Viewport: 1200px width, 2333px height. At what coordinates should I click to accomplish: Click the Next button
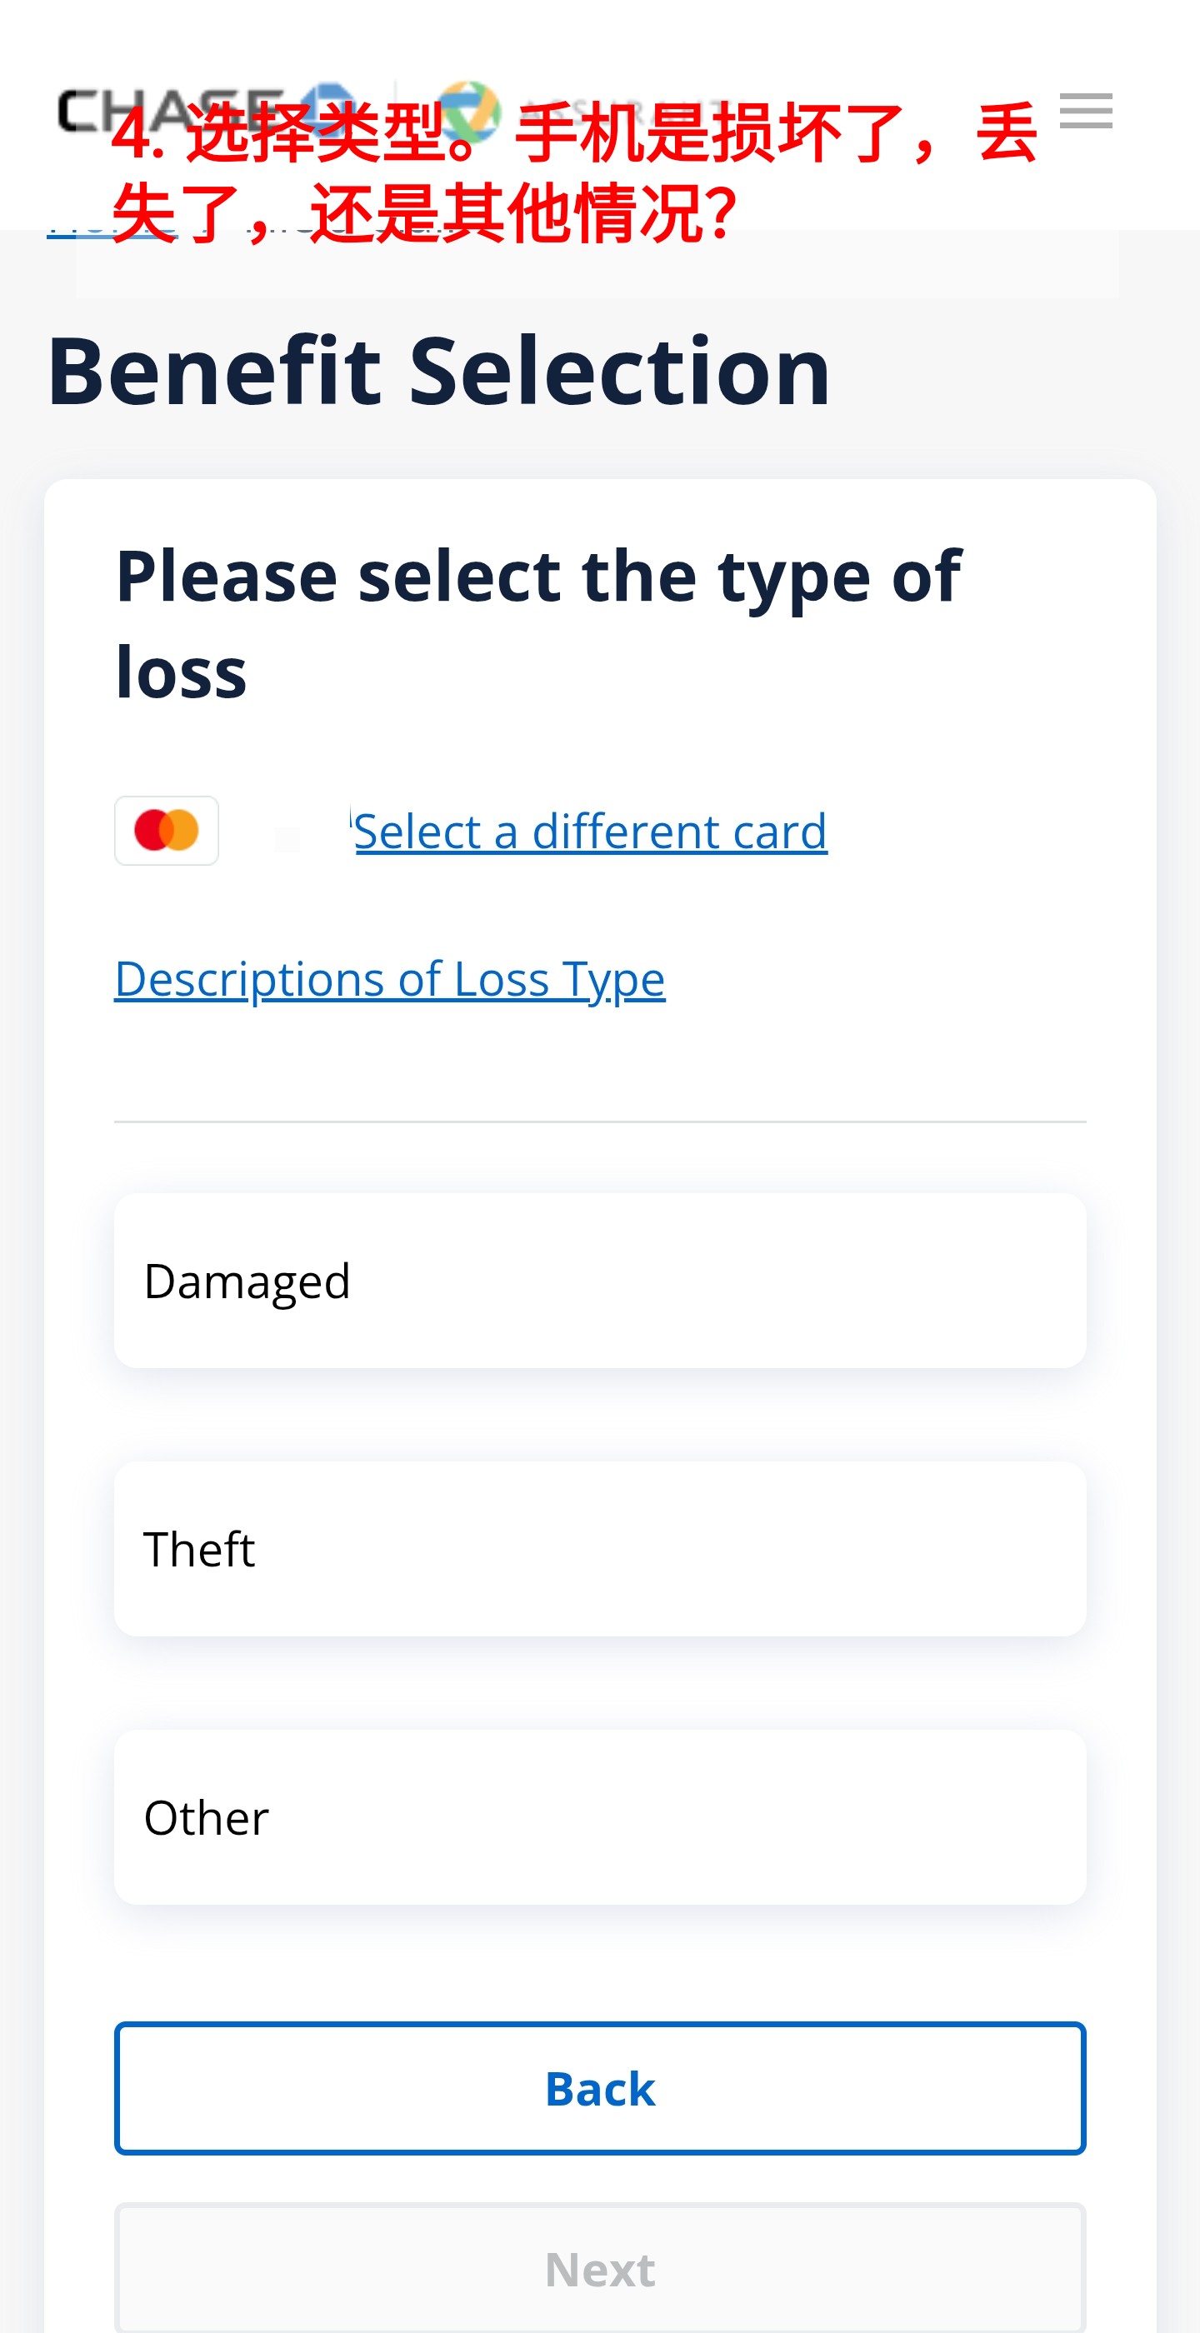(599, 2269)
